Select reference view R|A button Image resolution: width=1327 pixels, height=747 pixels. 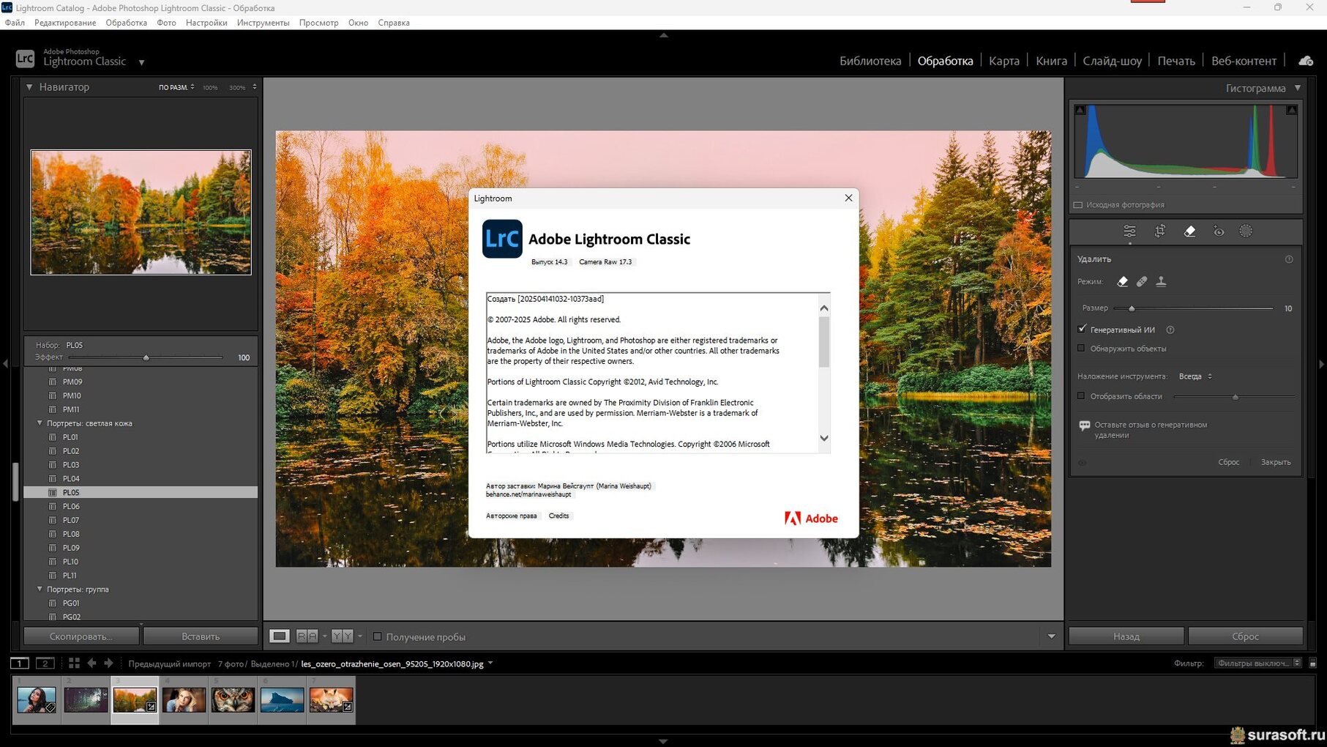coord(307,636)
